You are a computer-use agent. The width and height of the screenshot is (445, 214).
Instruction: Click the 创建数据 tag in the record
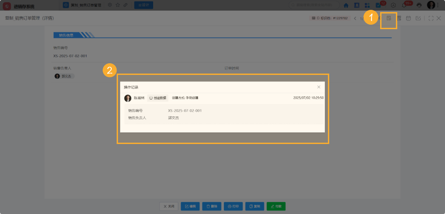click(158, 98)
